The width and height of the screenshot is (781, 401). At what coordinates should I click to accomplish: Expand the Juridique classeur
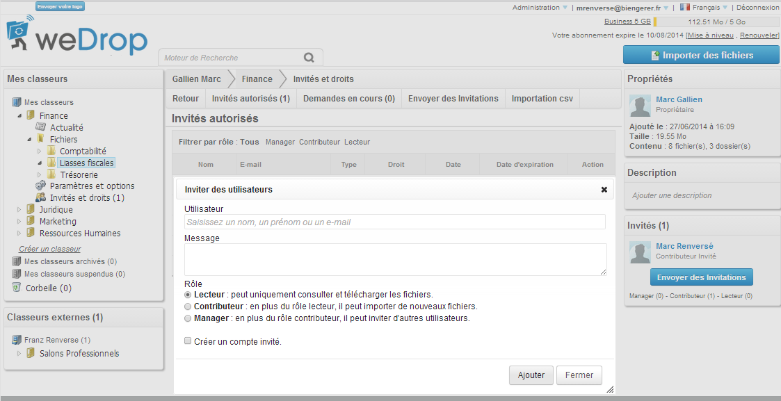tap(19, 209)
